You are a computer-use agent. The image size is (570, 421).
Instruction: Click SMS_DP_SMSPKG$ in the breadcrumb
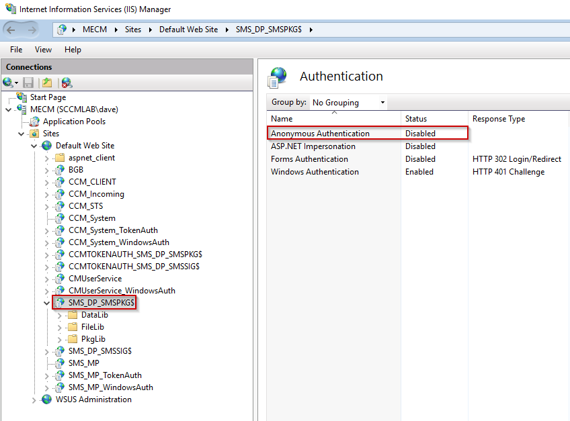click(269, 30)
